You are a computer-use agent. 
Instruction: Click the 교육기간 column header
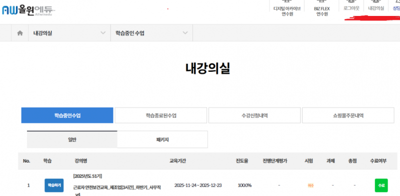tap(177, 161)
